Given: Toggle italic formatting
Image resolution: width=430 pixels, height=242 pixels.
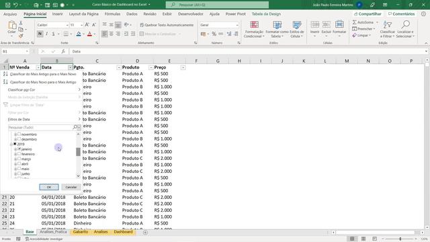Looking at the screenshot, I should click(46, 34).
